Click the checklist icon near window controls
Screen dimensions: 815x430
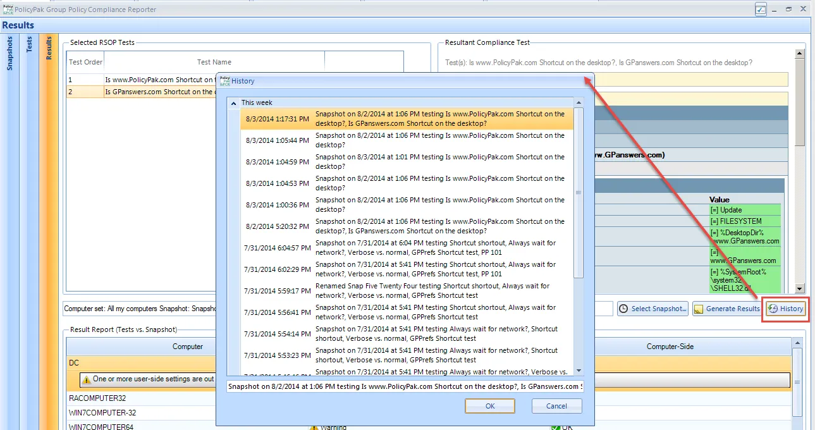[761, 9]
